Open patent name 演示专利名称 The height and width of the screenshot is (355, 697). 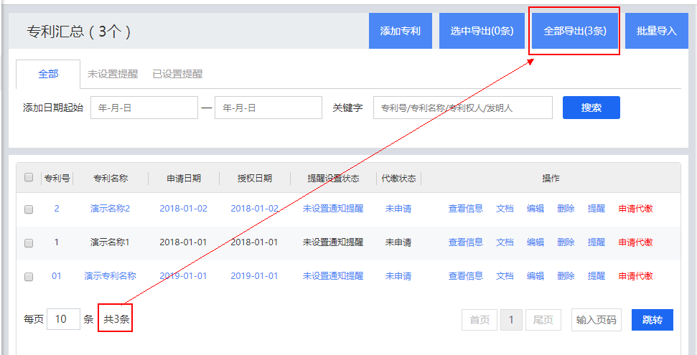point(110,276)
